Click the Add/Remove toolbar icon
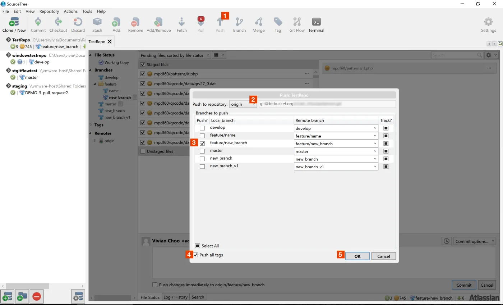Image resolution: width=503 pixels, height=305 pixels. coord(158,24)
